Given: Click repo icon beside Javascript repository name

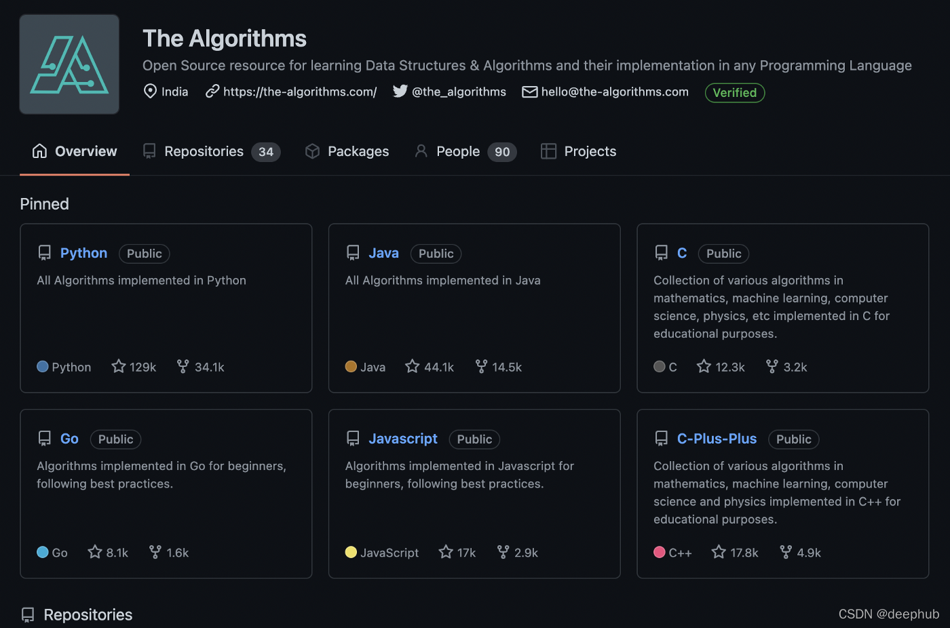Looking at the screenshot, I should tap(353, 439).
